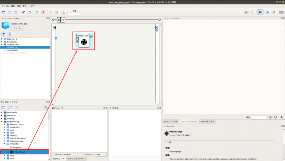Click the Python Script box on canvas
285x161 pixels.
click(x=83, y=41)
